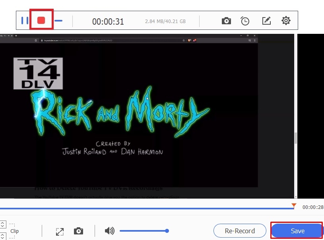Mute the preview volume
324x240 pixels.
click(109, 231)
